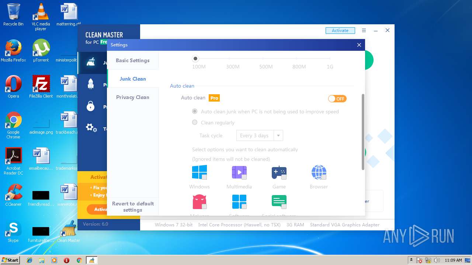The height and width of the screenshot is (265, 472).
Task: Click the taskbar clock 11:09 AM
Action: click(453, 260)
